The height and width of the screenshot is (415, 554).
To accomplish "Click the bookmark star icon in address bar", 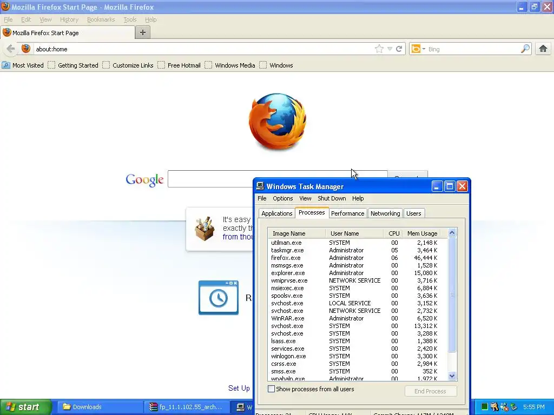I will click(379, 49).
